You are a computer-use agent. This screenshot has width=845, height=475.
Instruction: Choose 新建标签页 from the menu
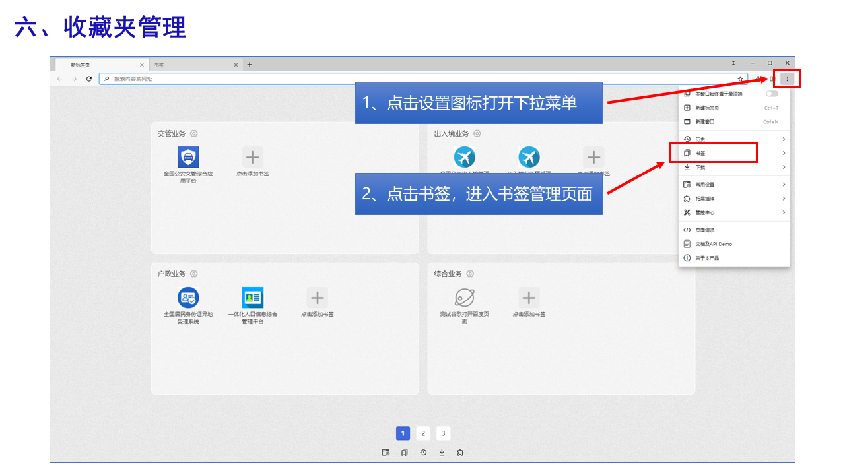[x=734, y=108]
